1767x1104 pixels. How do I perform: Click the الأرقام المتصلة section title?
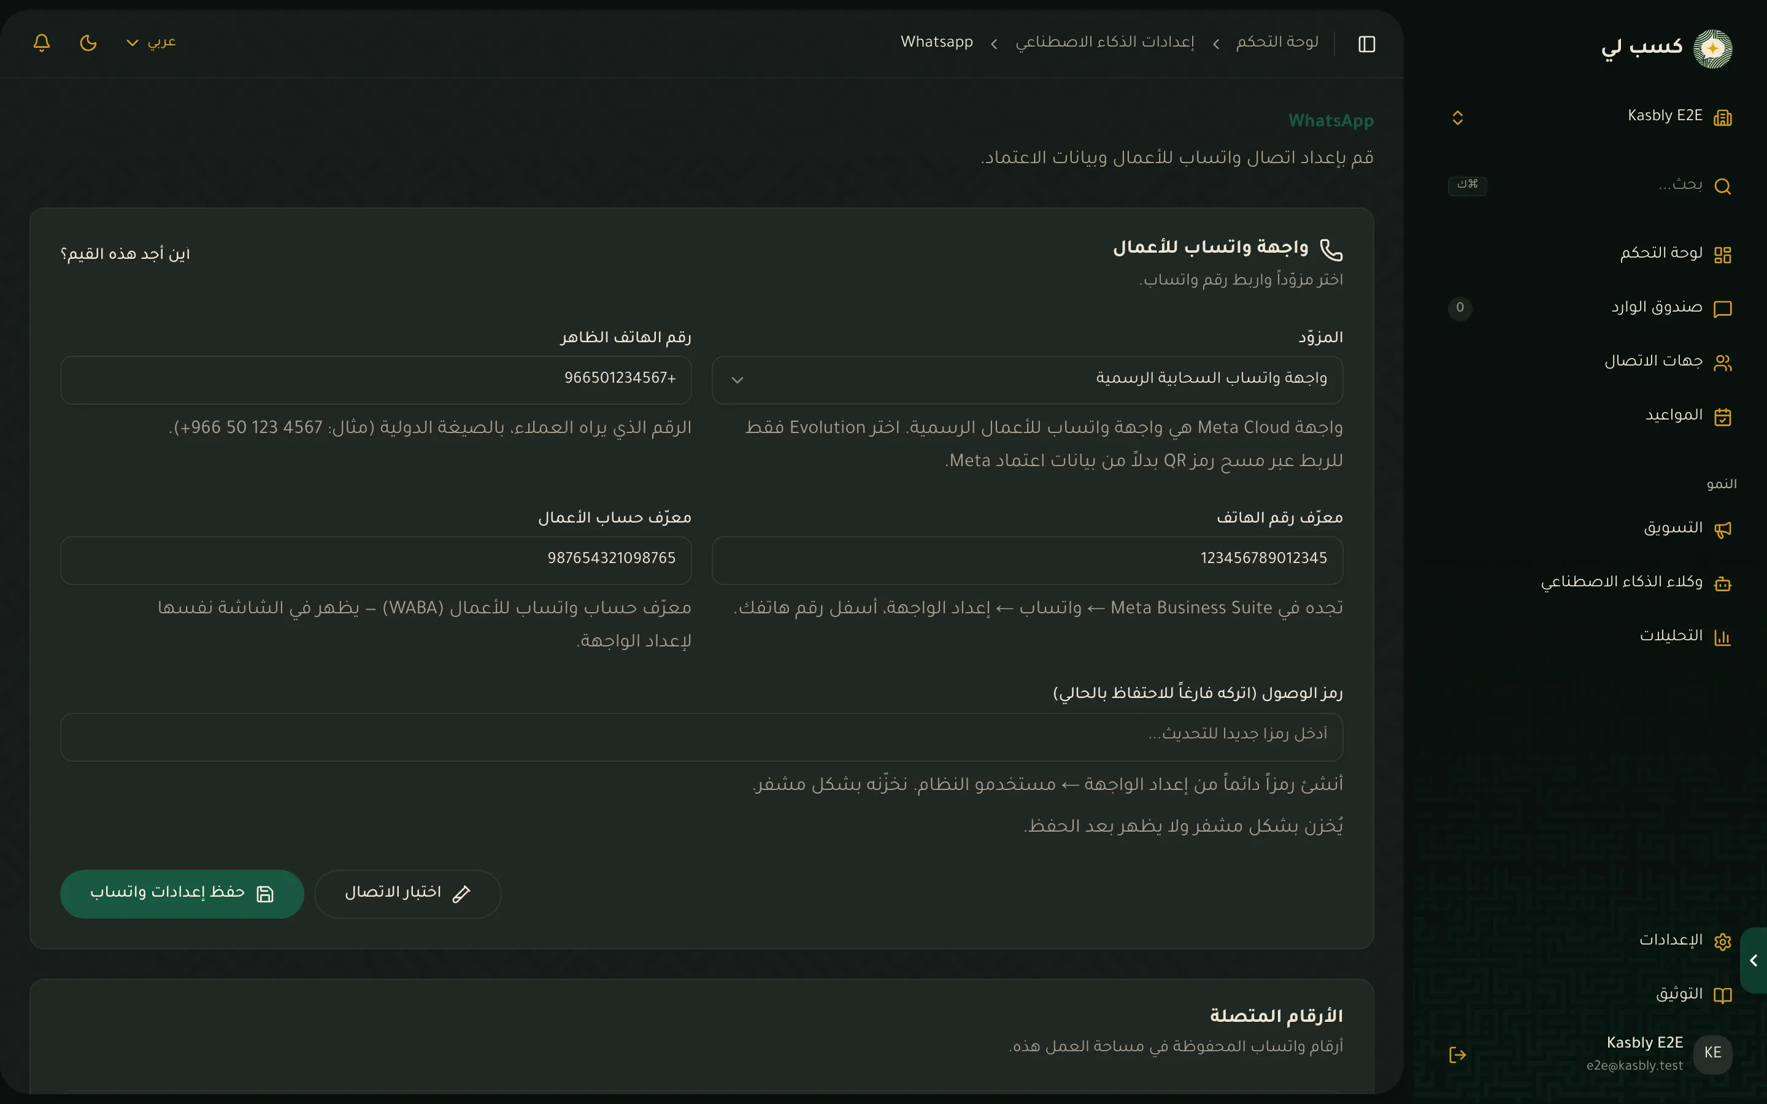point(1276,1016)
